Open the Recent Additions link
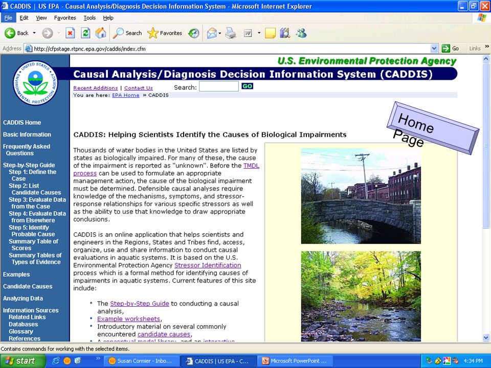This screenshot has width=491, height=368. 96,88
